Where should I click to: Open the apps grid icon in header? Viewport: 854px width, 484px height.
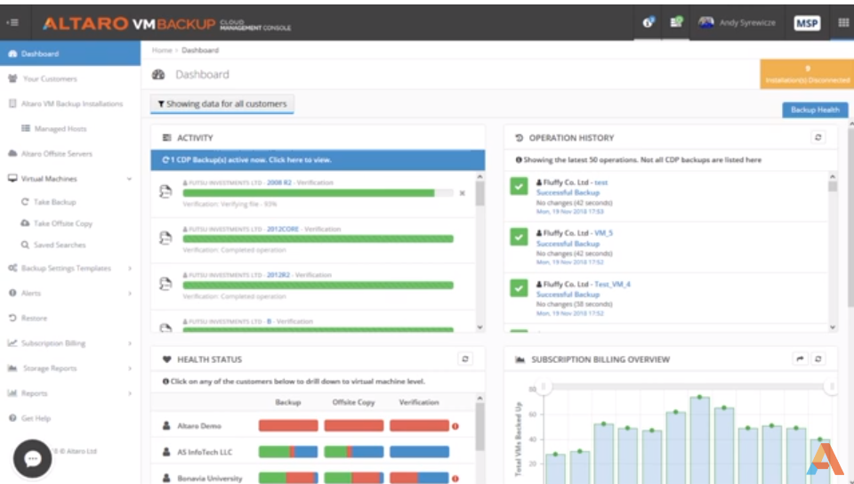point(842,23)
